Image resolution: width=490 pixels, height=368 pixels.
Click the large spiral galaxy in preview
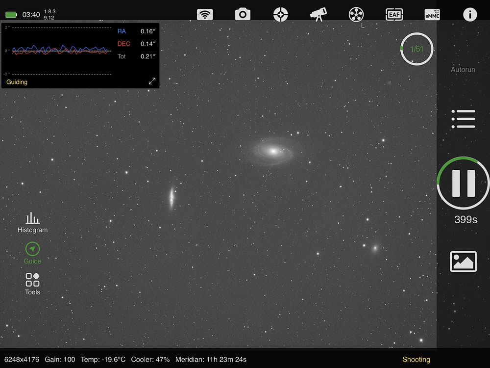point(272,151)
